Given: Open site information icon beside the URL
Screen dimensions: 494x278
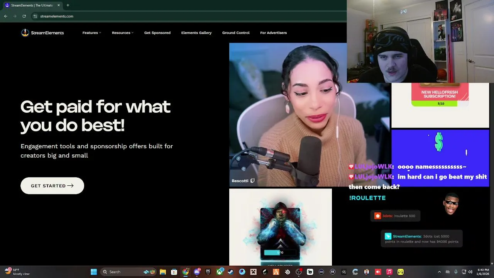Looking at the screenshot, I should click(x=35, y=16).
